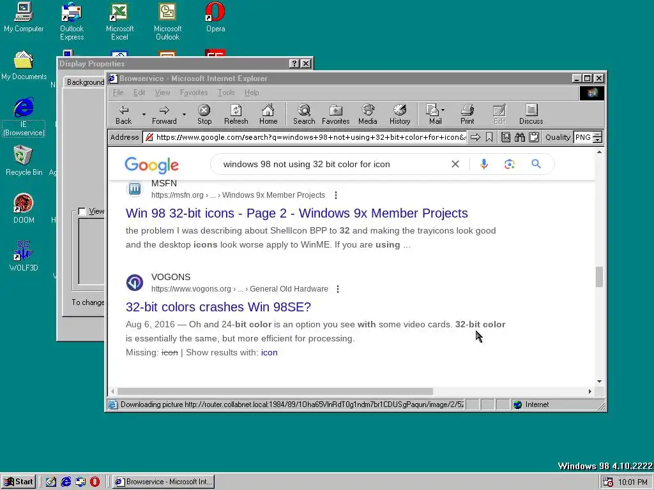
Task: Refresh the current page
Action: (x=236, y=115)
